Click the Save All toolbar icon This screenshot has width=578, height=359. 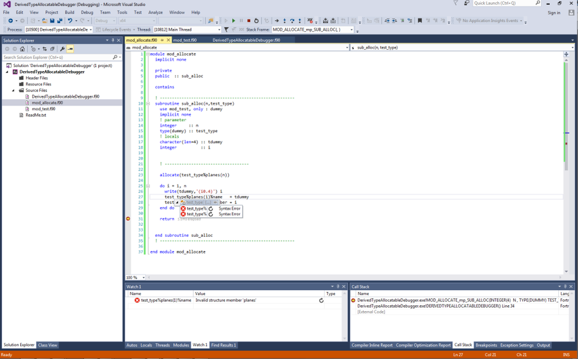(x=60, y=21)
